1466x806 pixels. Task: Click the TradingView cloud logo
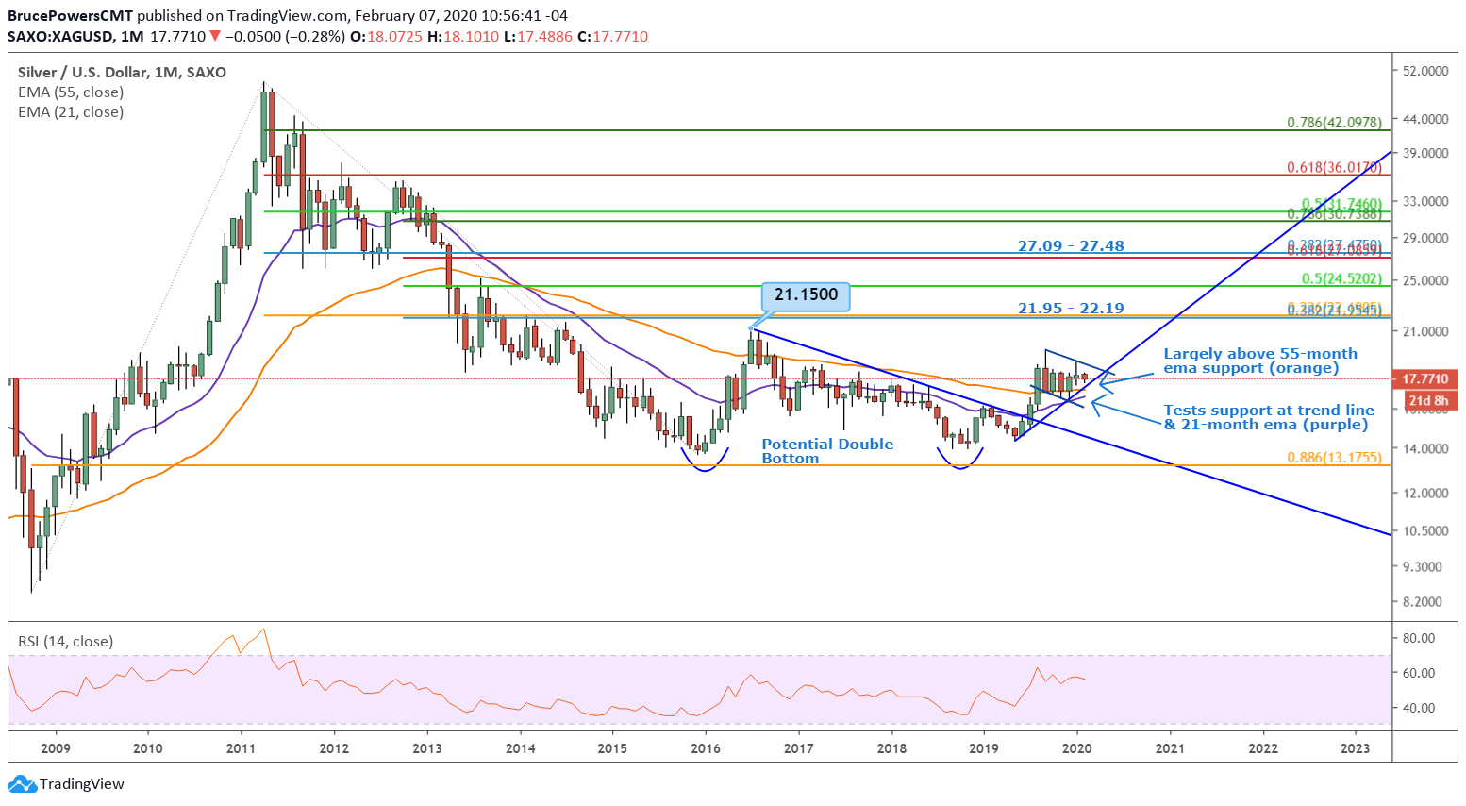pyautogui.click(x=22, y=784)
